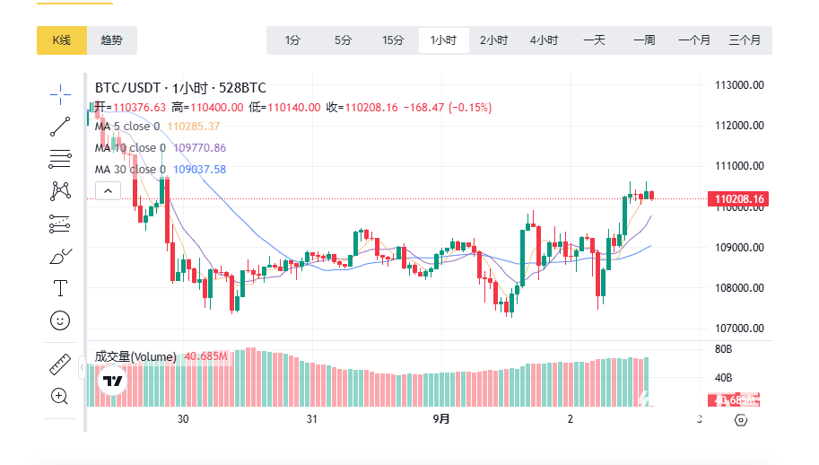The image size is (819, 465).
Task: Open the emoji icons tool
Action: coord(60,320)
